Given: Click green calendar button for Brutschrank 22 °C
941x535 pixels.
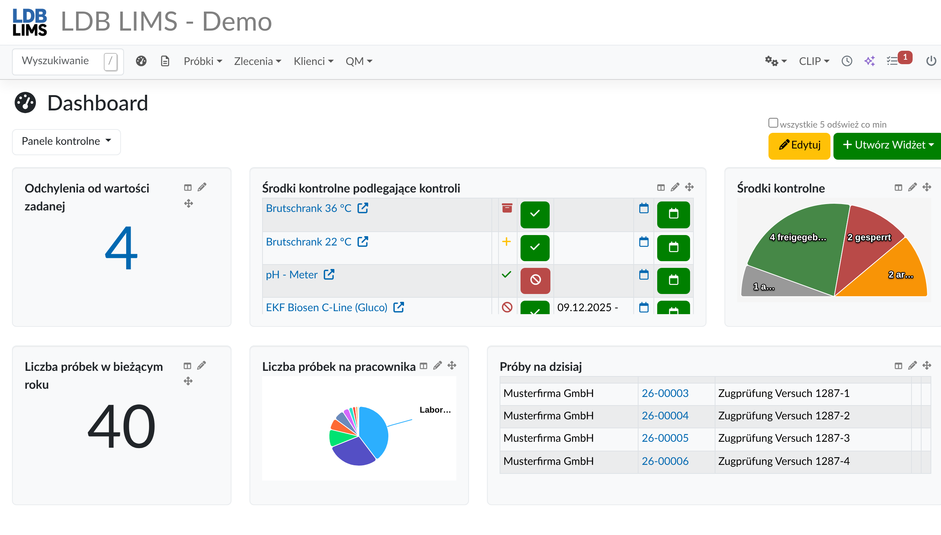Looking at the screenshot, I should 673,248.
